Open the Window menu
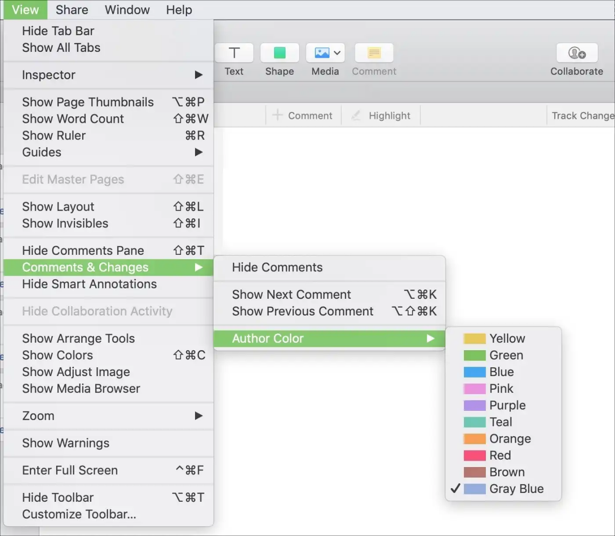 [x=127, y=9]
